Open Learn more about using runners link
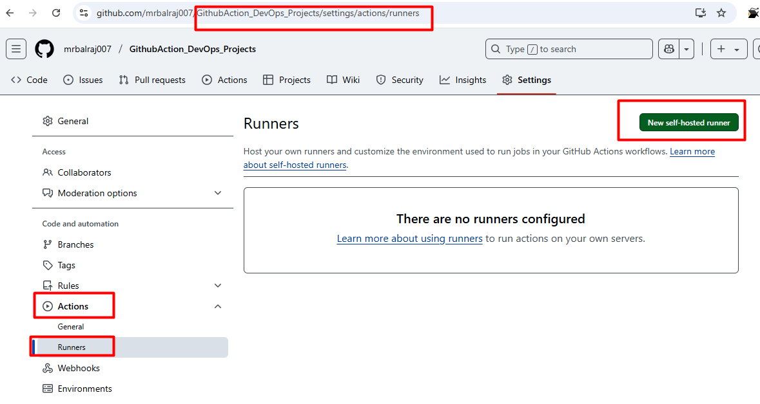The image size is (760, 404). point(409,239)
